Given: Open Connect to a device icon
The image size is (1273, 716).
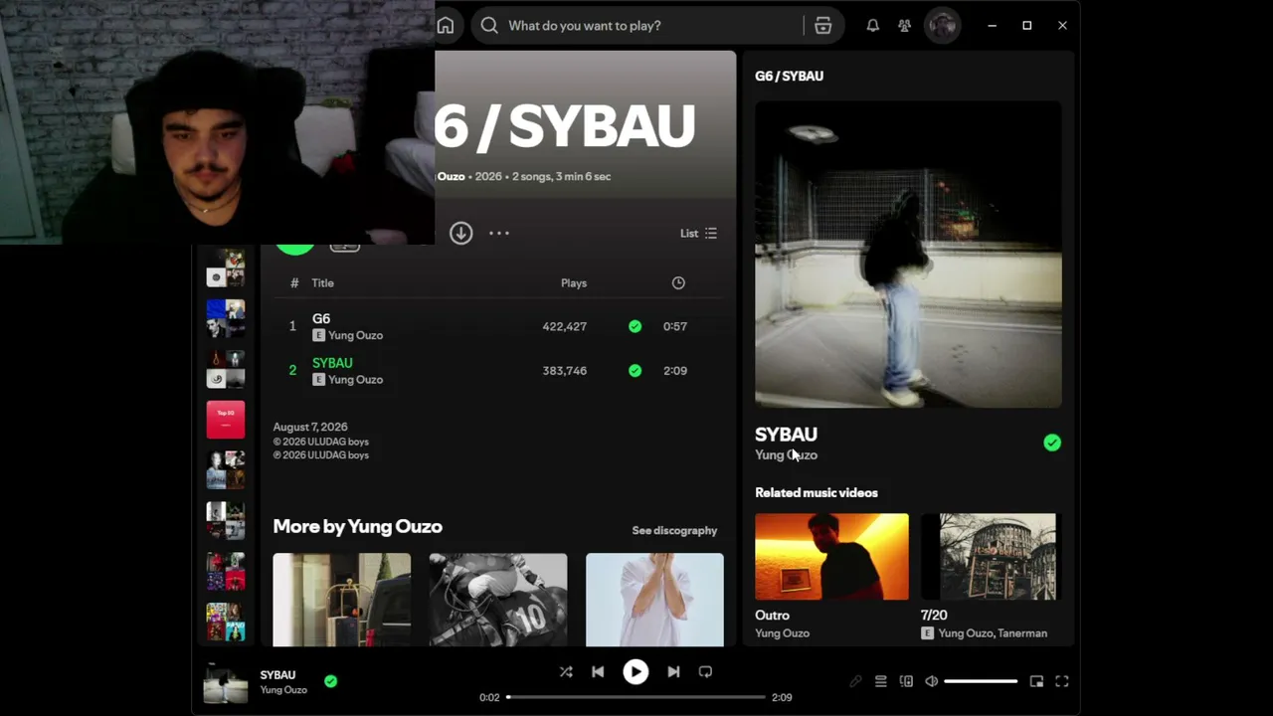Looking at the screenshot, I should click(906, 681).
